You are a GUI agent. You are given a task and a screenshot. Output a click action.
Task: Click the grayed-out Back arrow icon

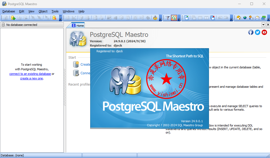(220, 18)
